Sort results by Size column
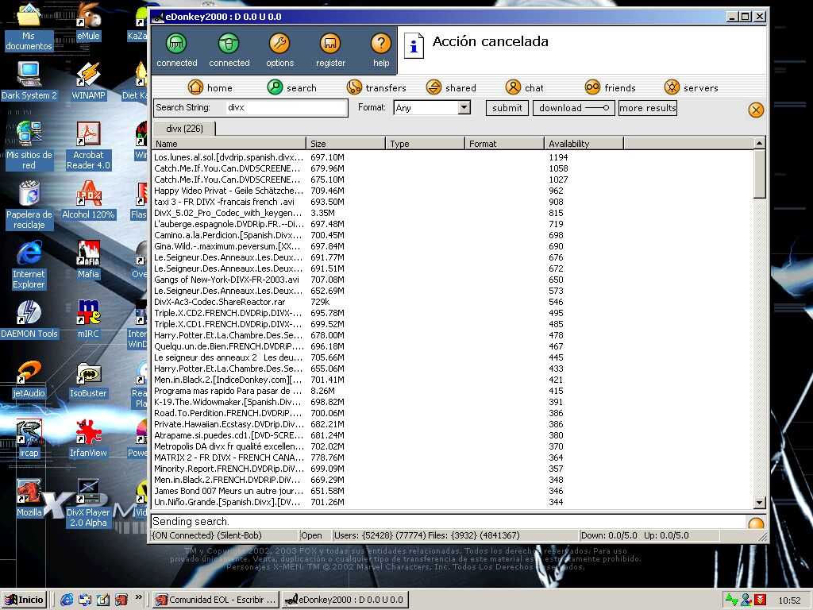The image size is (813, 610). (345, 144)
